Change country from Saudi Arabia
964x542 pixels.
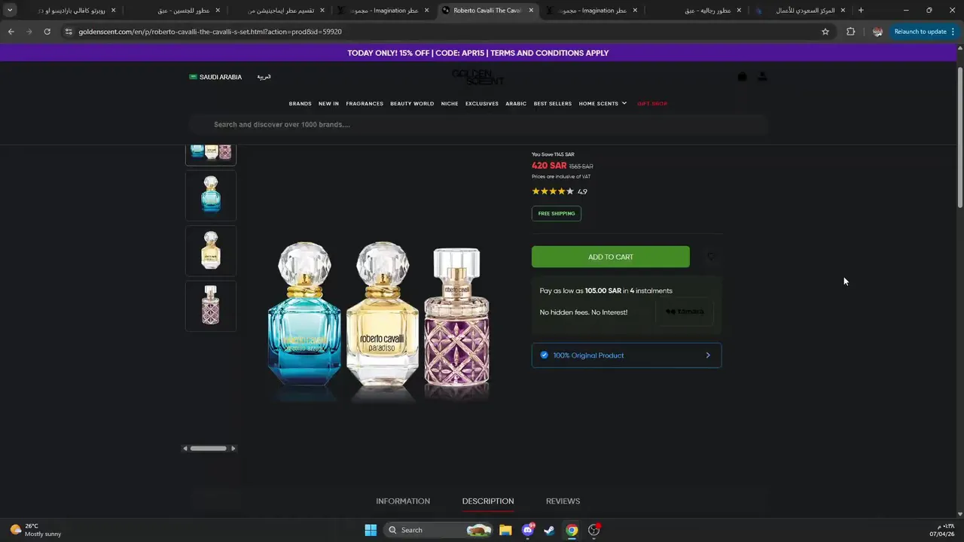pyautogui.click(x=215, y=77)
